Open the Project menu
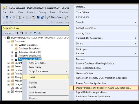The width and height of the screenshot is (139, 104). click(x=31, y=12)
